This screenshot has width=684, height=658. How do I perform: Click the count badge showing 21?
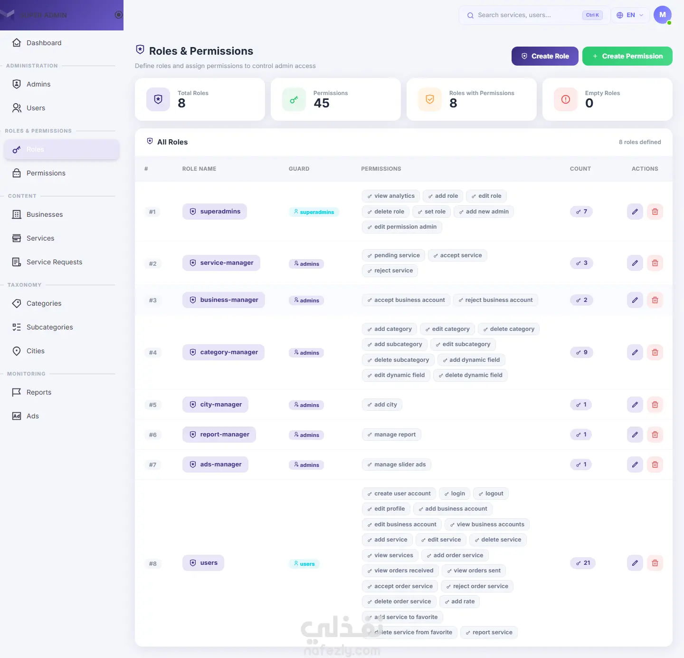583,563
